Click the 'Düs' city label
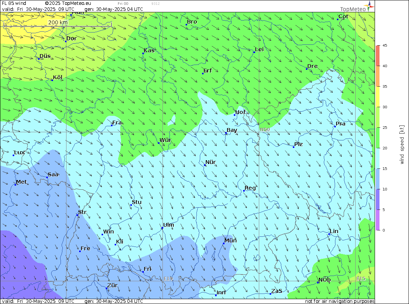This screenshot has height=304, width=409. pos(45,56)
